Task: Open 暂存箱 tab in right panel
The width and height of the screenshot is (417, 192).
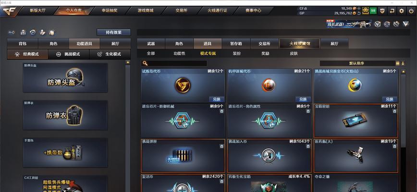Action: [236, 44]
